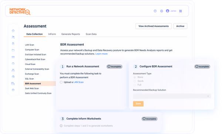Viewport: 222px width, 134px height.
Task: Select Full assessment type
Action: 135,85
